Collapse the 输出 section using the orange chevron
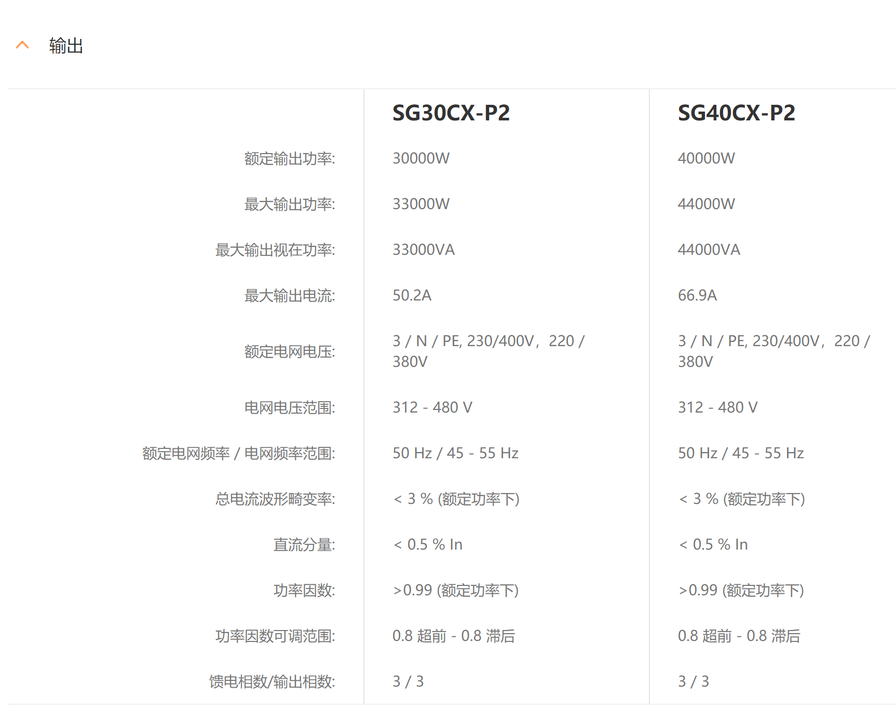This screenshot has width=896, height=725. click(22, 45)
